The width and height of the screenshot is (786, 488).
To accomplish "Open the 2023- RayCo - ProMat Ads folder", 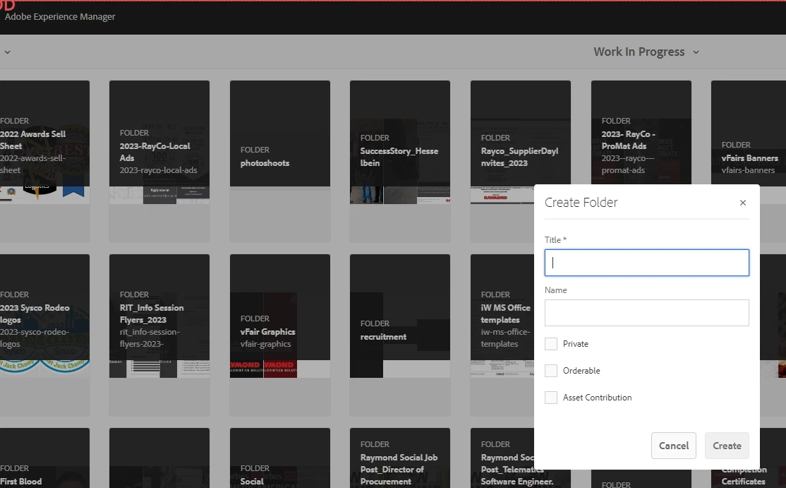I will click(641, 132).
